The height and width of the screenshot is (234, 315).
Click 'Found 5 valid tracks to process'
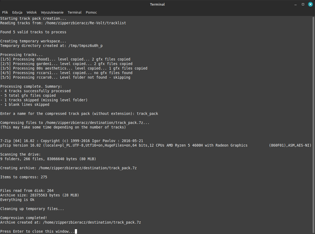pos(33,32)
